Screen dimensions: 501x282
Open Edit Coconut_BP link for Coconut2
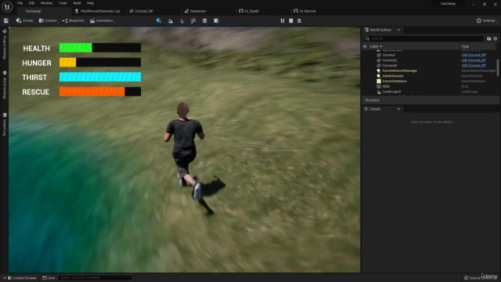(474, 60)
